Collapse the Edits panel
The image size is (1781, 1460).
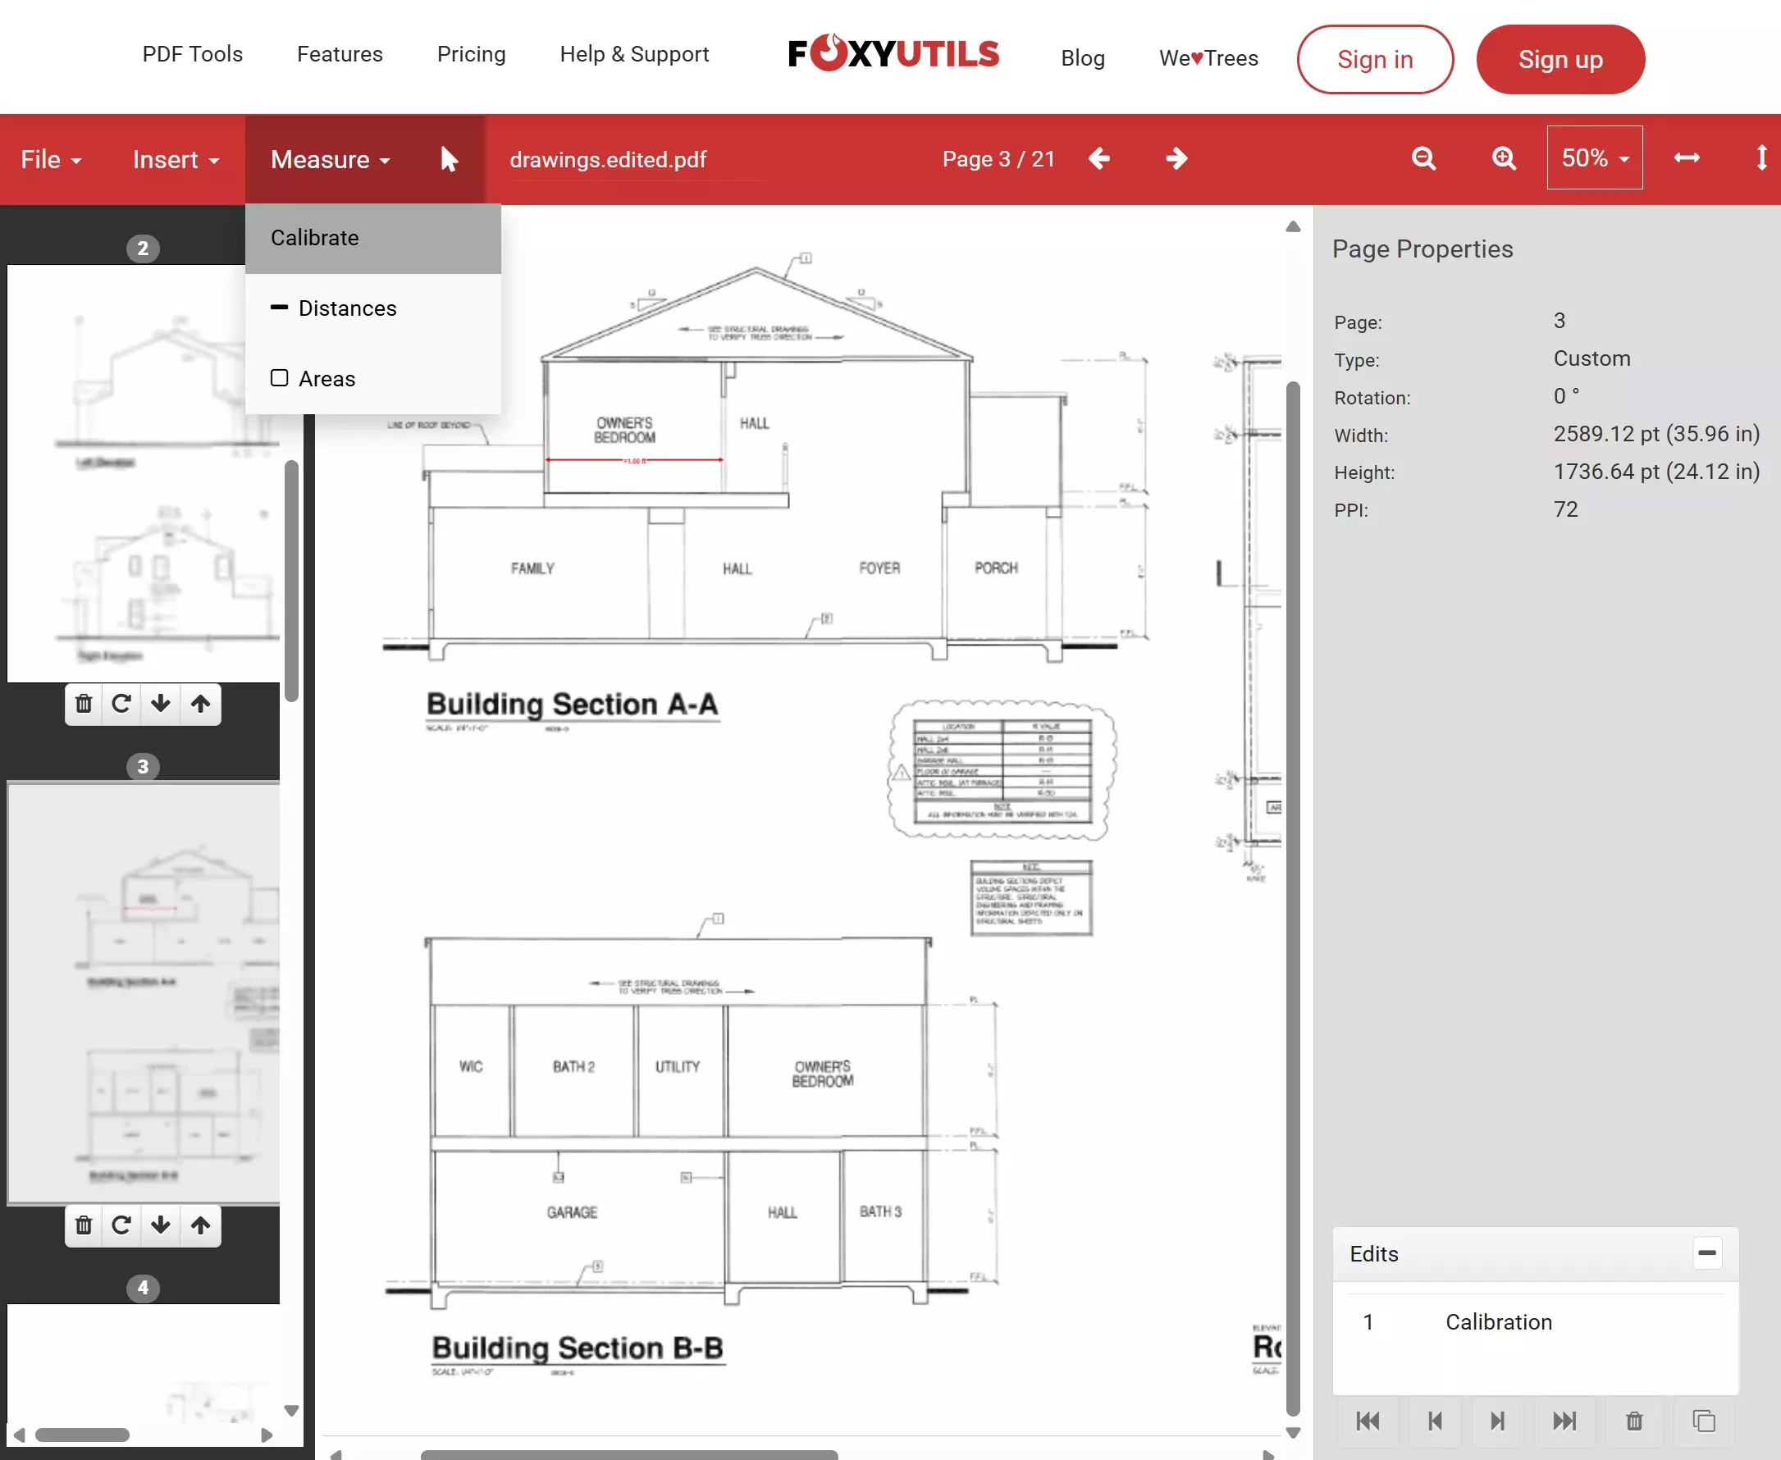pos(1708,1254)
